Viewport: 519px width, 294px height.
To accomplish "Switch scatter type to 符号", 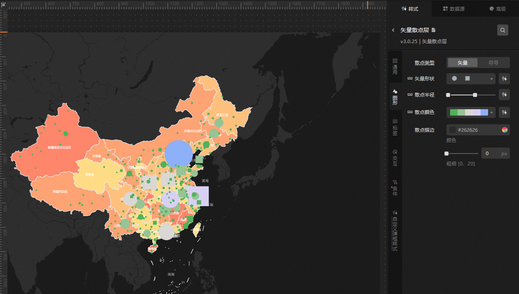I will 493,63.
